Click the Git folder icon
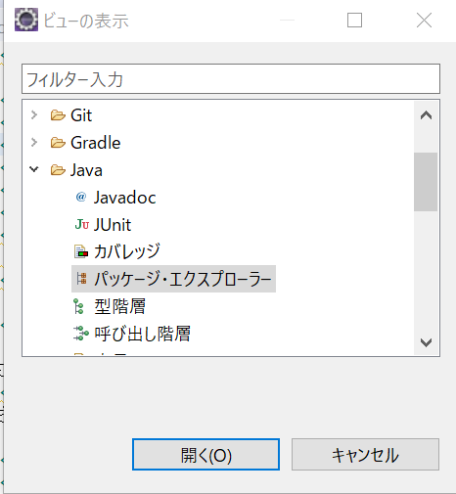This screenshot has height=494, width=456. (x=58, y=115)
